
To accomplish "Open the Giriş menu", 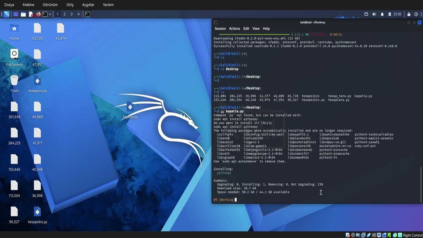I will (70, 5).
